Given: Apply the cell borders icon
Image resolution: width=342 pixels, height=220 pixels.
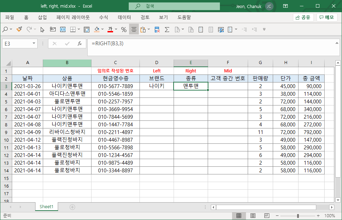Looking at the screenshot, I should click(73, 30).
